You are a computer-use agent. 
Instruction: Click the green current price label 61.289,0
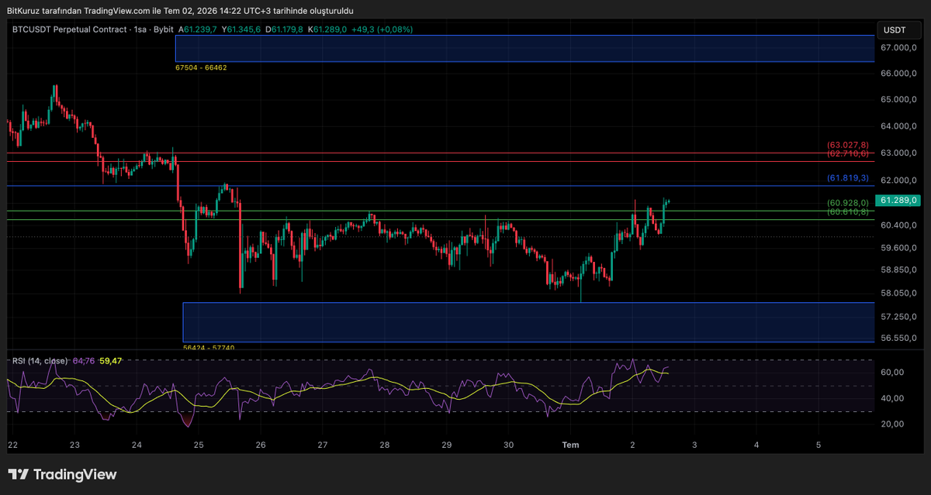coord(899,200)
